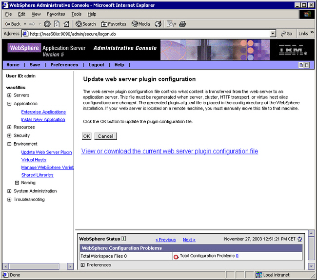Click the Previous status link
The height and width of the screenshot is (280, 317).
pyautogui.click(x=166, y=240)
